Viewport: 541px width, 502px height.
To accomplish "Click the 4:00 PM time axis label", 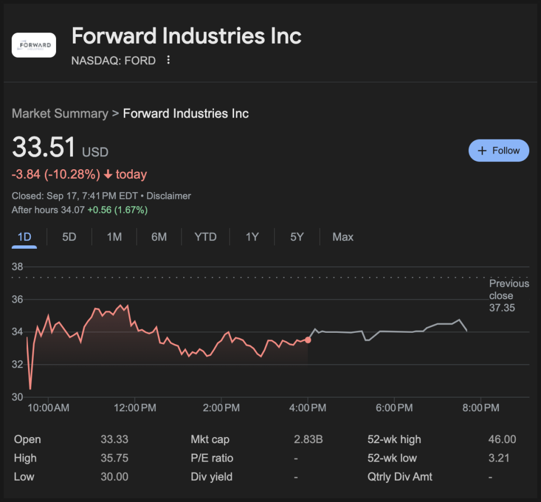I will pos(308,408).
